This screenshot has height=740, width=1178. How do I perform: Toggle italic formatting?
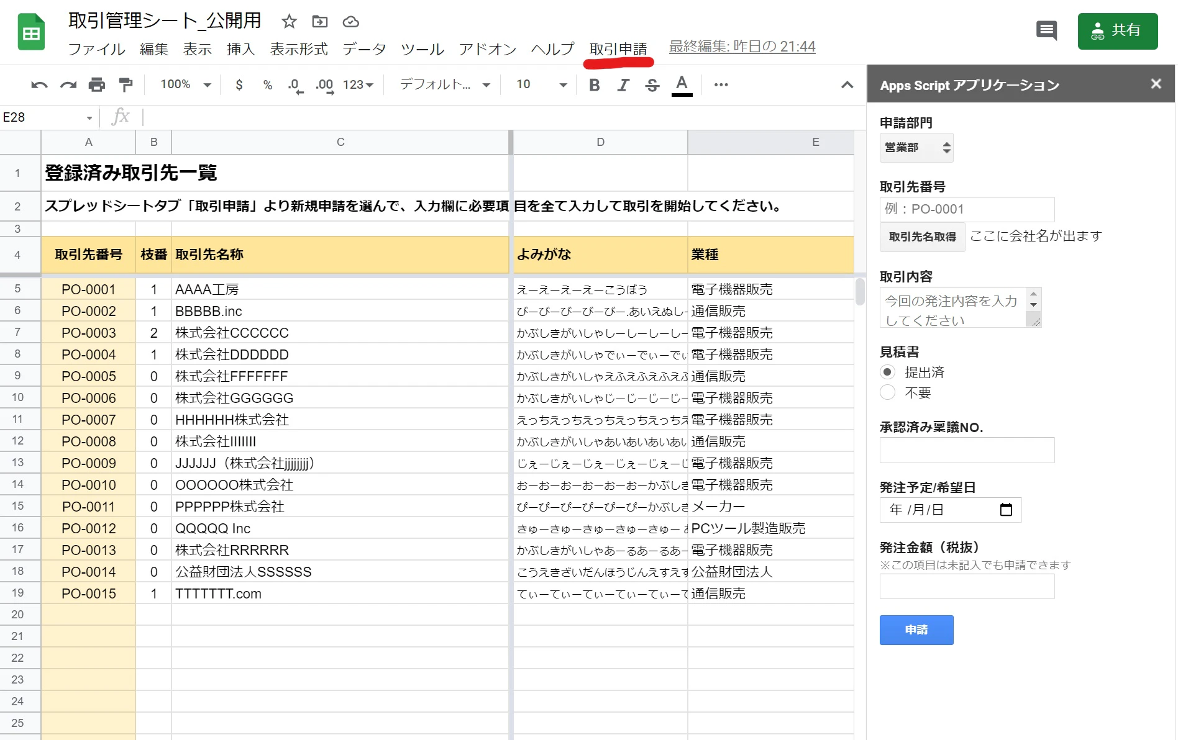tap(623, 84)
